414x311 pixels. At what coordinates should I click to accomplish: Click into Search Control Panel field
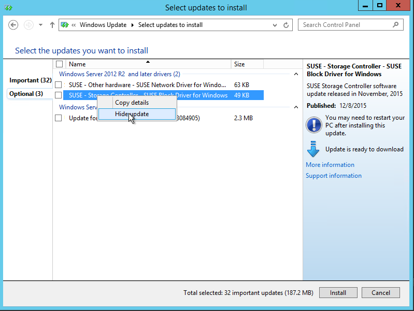(350, 25)
